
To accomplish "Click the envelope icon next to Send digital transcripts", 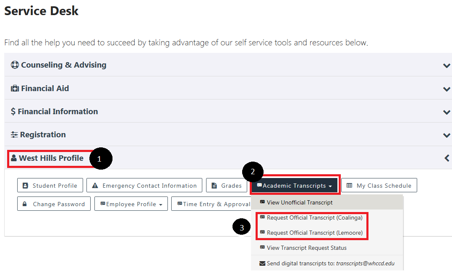I will point(262,264).
